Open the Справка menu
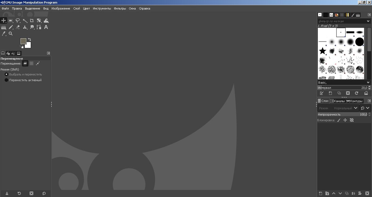 pos(144,8)
